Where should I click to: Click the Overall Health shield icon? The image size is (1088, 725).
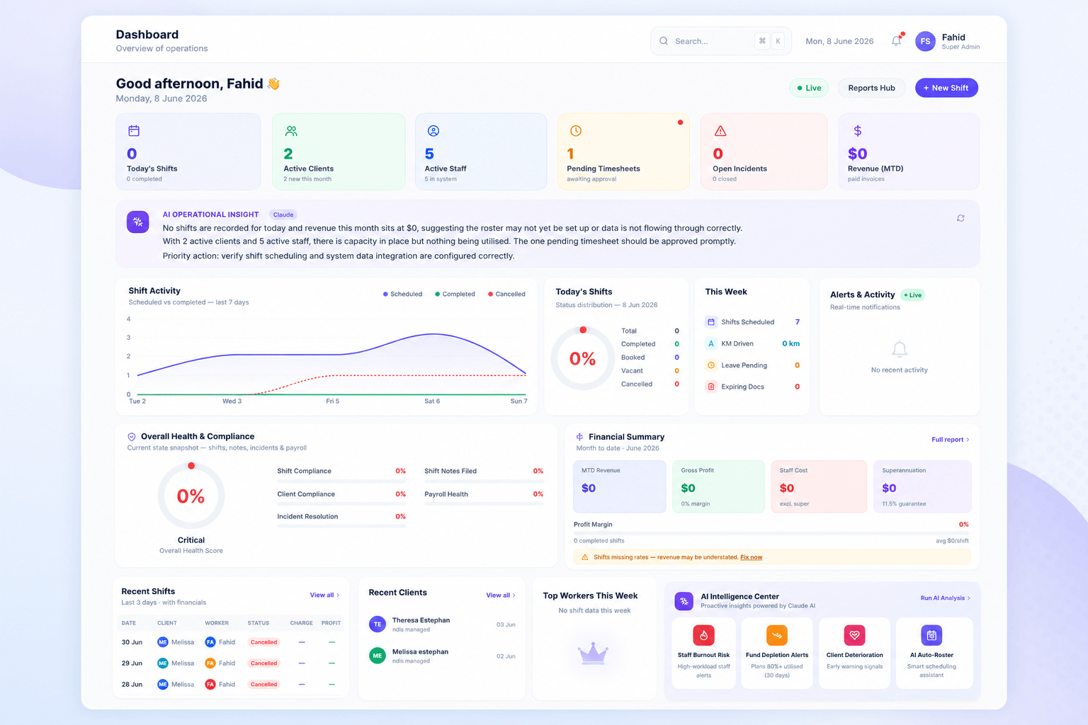(132, 437)
